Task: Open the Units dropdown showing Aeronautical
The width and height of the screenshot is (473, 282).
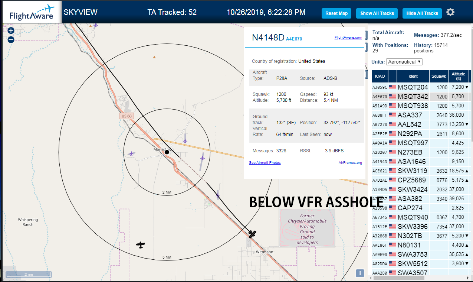Action: 404,62
